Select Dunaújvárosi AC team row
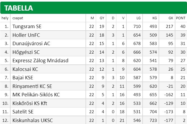The image size is (187, 124). (94, 44)
